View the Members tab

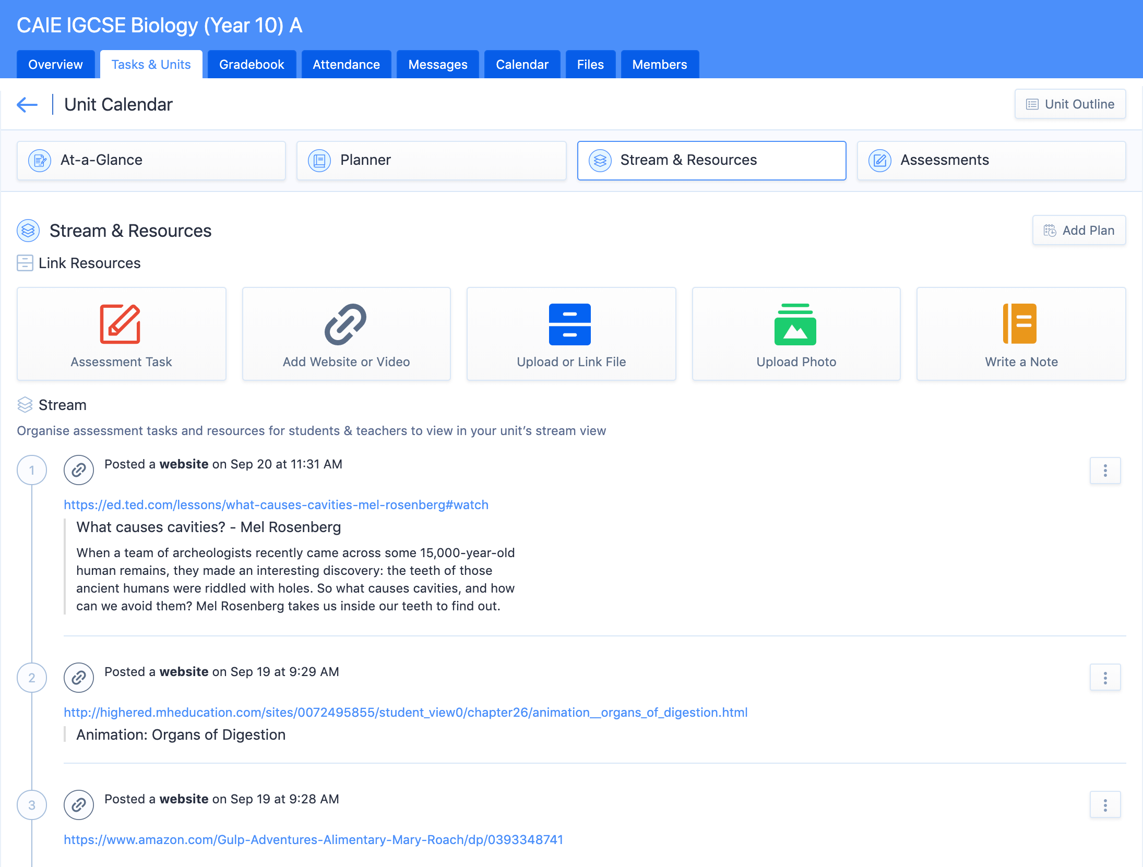tap(660, 64)
